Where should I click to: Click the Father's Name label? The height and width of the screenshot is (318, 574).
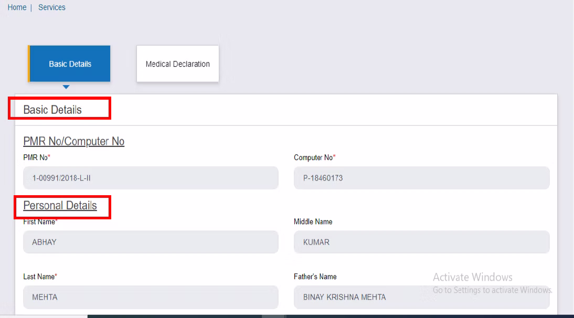click(x=315, y=277)
